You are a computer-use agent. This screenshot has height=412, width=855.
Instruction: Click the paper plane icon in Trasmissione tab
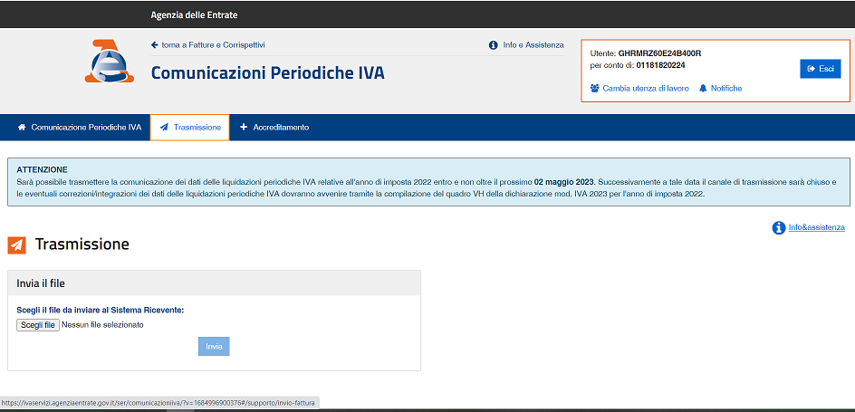163,128
